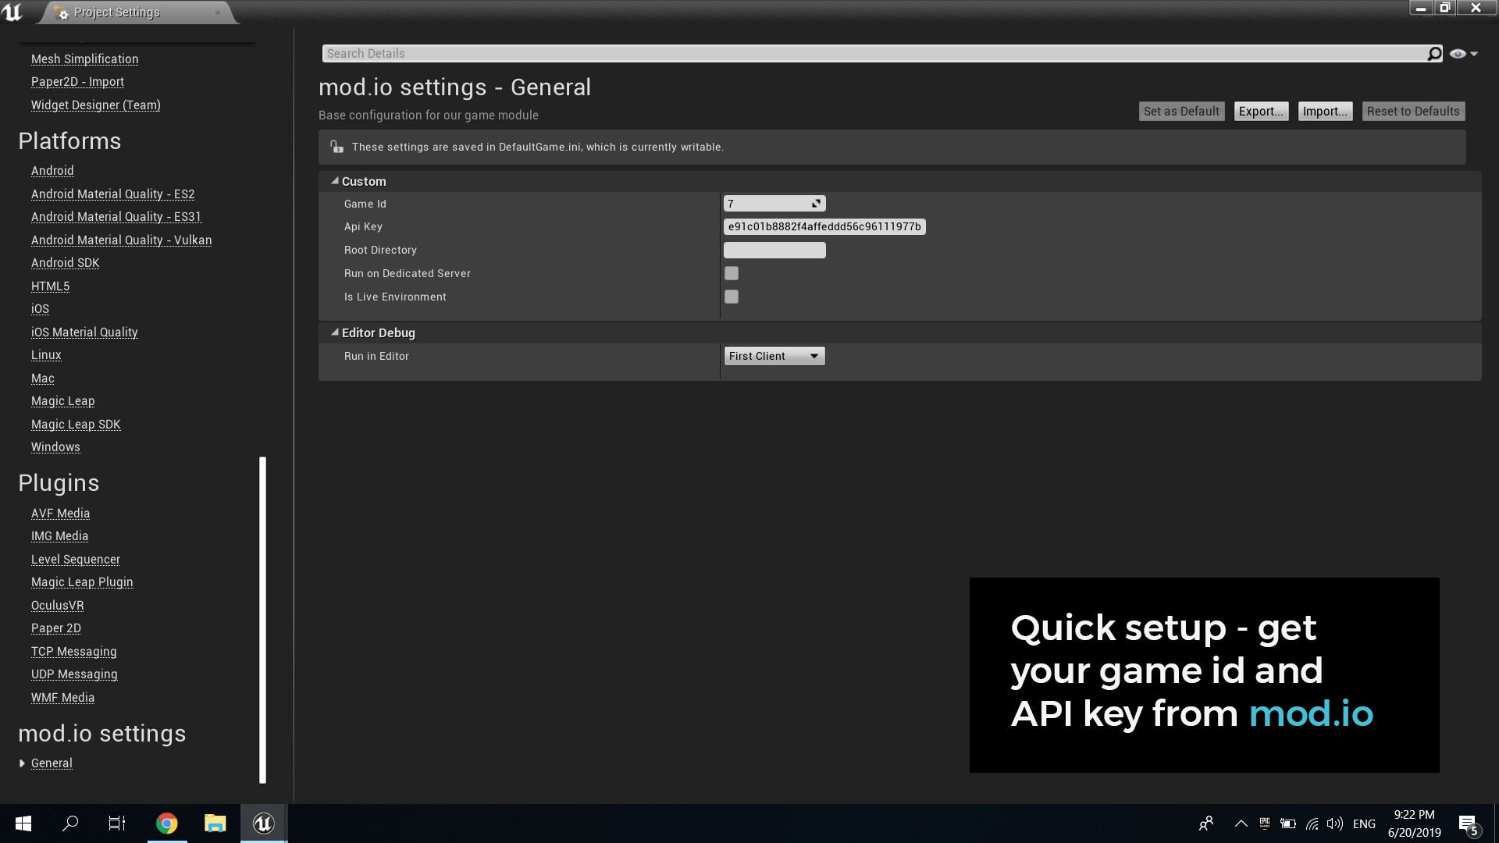This screenshot has width=1499, height=843.
Task: Enable Is Live Environment
Action: pos(732,297)
